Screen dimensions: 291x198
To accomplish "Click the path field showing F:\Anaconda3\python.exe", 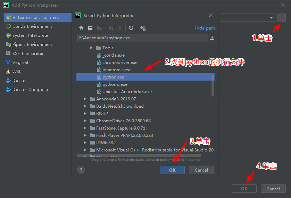I will [x=142, y=38].
